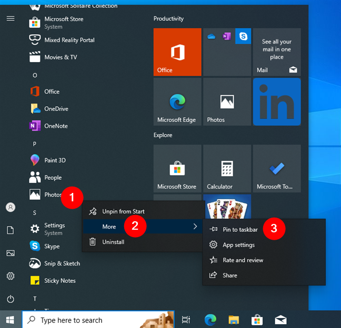341x328 pixels.
Task: Open Microsoft Store from the taskbar
Action: (257, 320)
